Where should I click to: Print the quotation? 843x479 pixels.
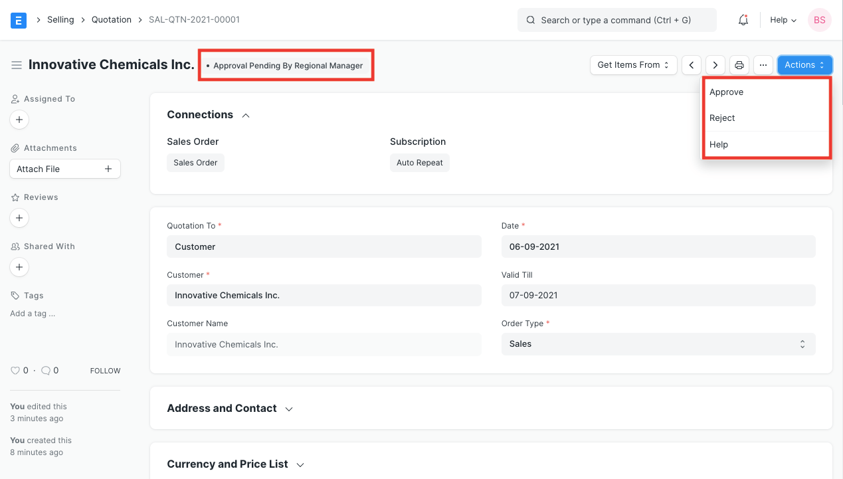739,64
